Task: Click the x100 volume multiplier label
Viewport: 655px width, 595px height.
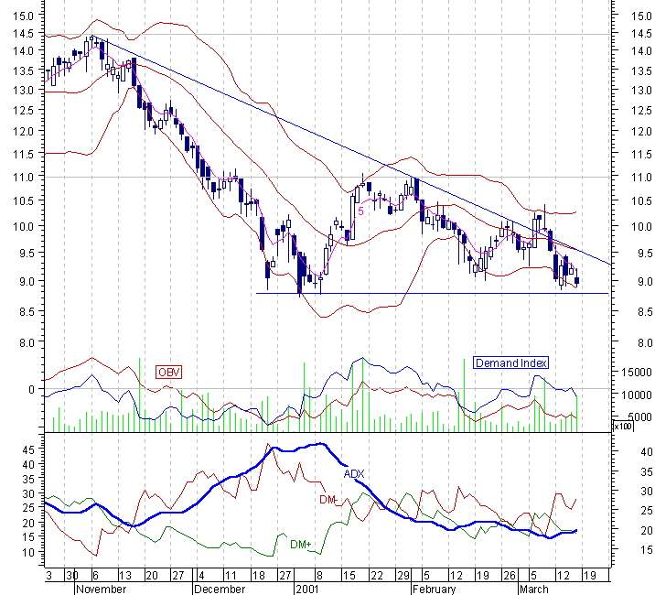Action: [x=622, y=426]
